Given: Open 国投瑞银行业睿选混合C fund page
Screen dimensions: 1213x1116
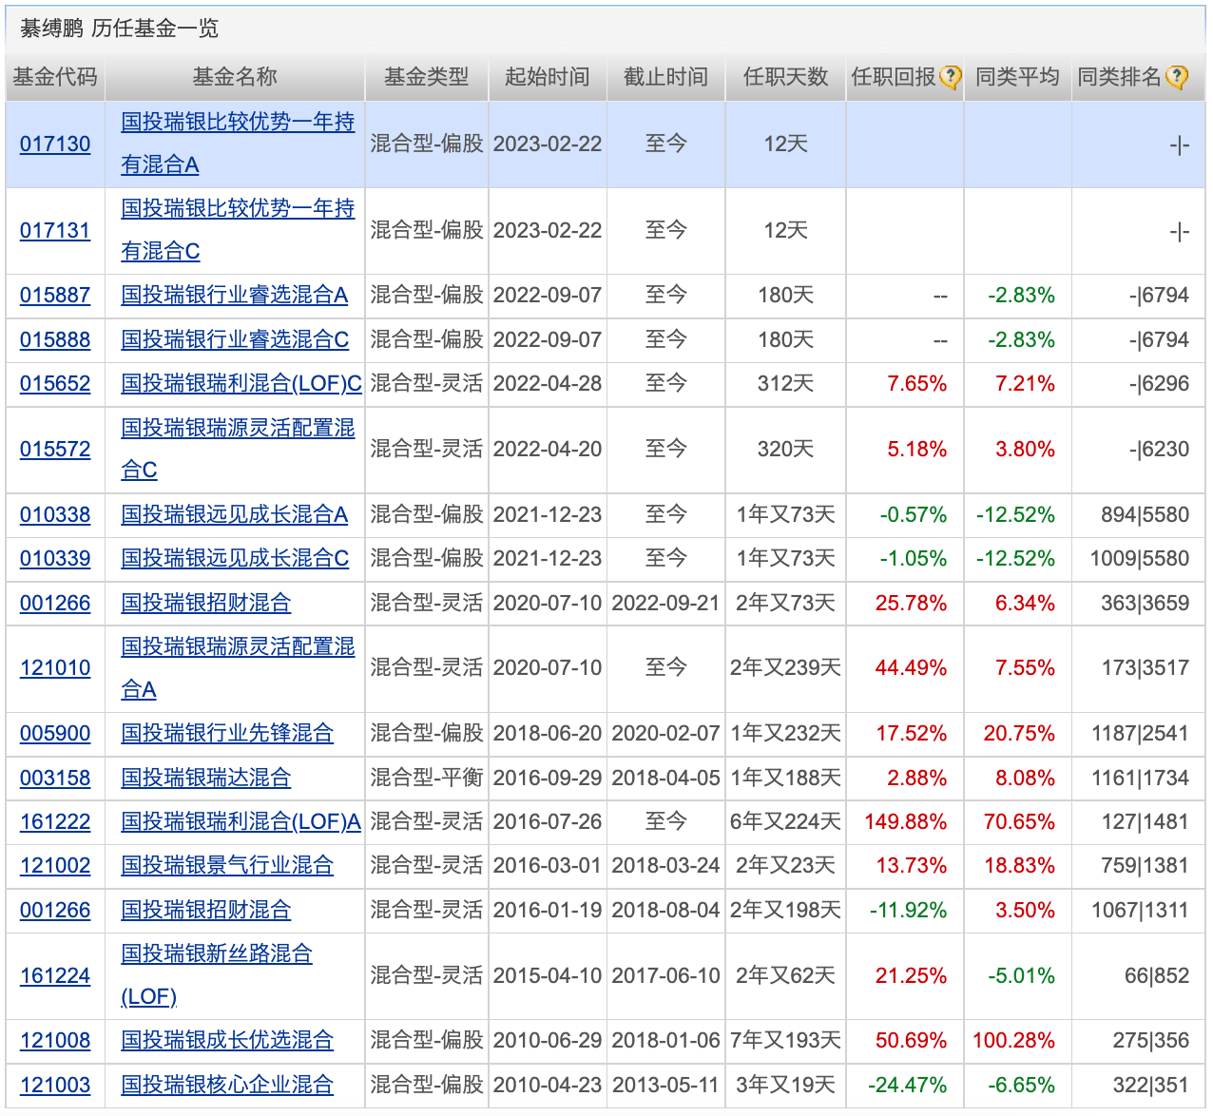Looking at the screenshot, I should click(235, 340).
